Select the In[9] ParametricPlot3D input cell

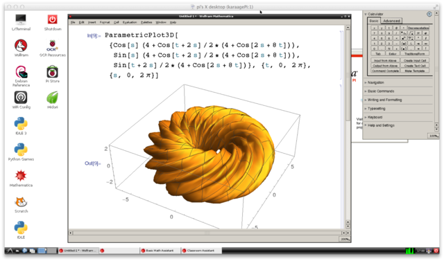[208, 55]
